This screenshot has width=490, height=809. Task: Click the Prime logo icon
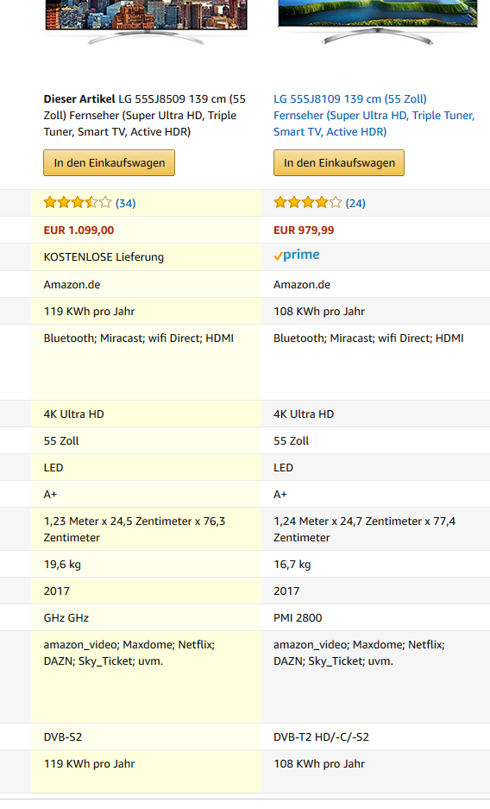297,256
